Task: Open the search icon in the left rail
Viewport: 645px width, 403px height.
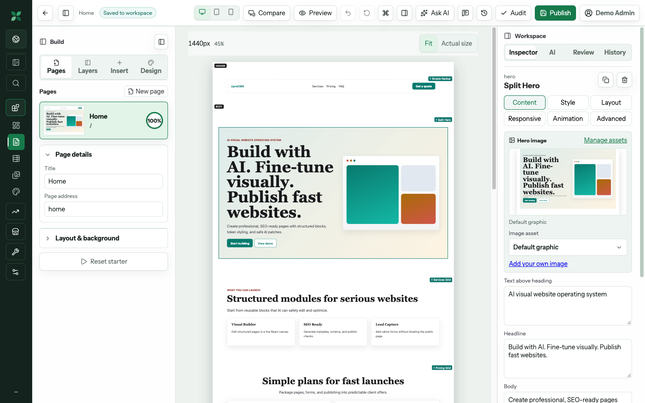Action: 16,83
